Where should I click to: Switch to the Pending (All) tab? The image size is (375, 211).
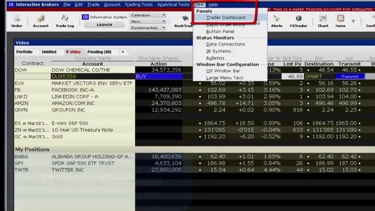99,52
